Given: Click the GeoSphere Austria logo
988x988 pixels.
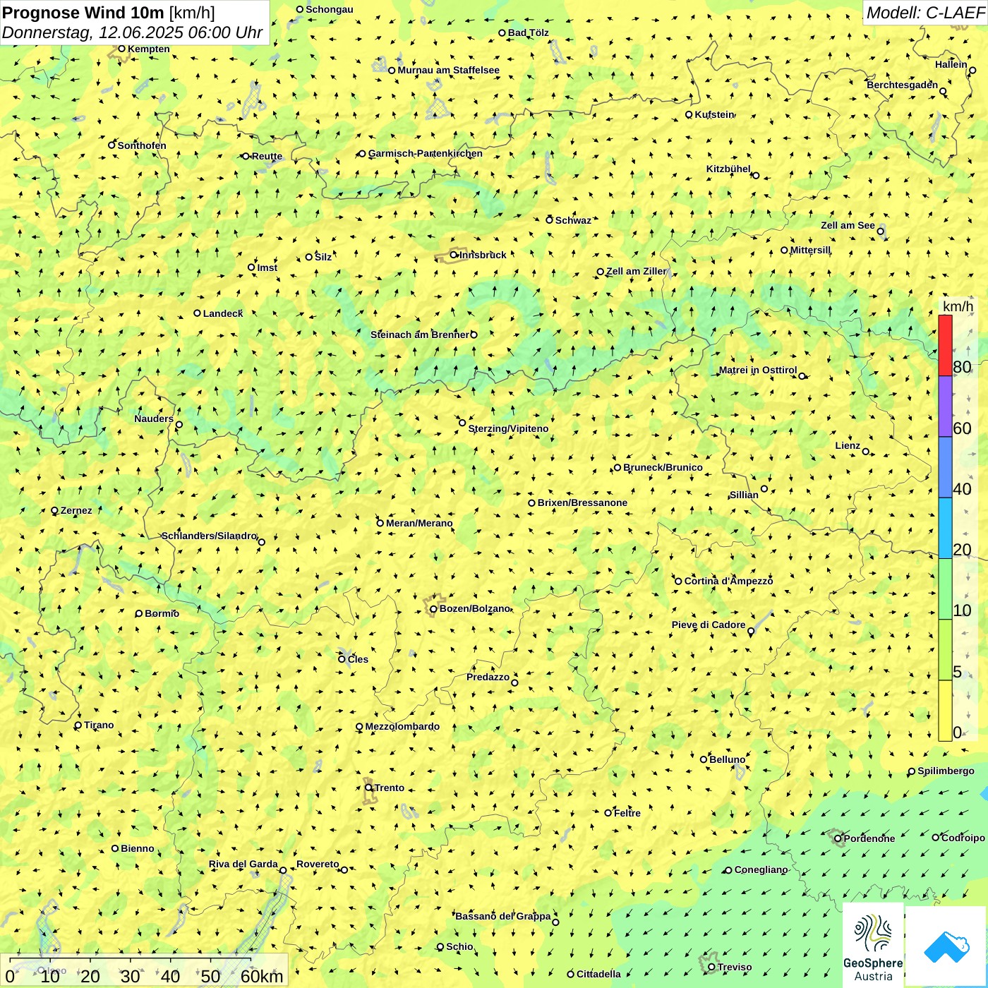Looking at the screenshot, I should coord(873,946).
